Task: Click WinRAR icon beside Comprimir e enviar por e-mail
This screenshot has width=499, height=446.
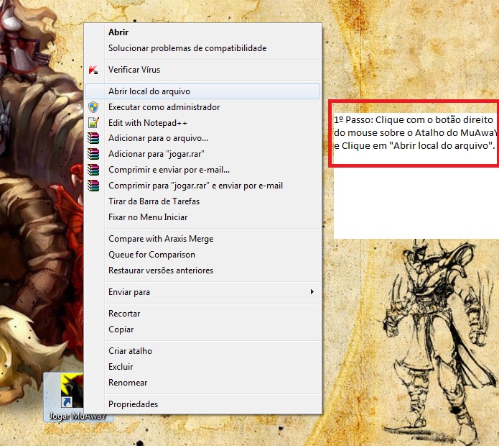Action: click(93, 170)
